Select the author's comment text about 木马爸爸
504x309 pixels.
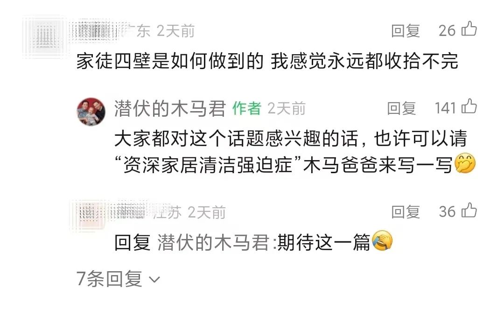pos(294,152)
